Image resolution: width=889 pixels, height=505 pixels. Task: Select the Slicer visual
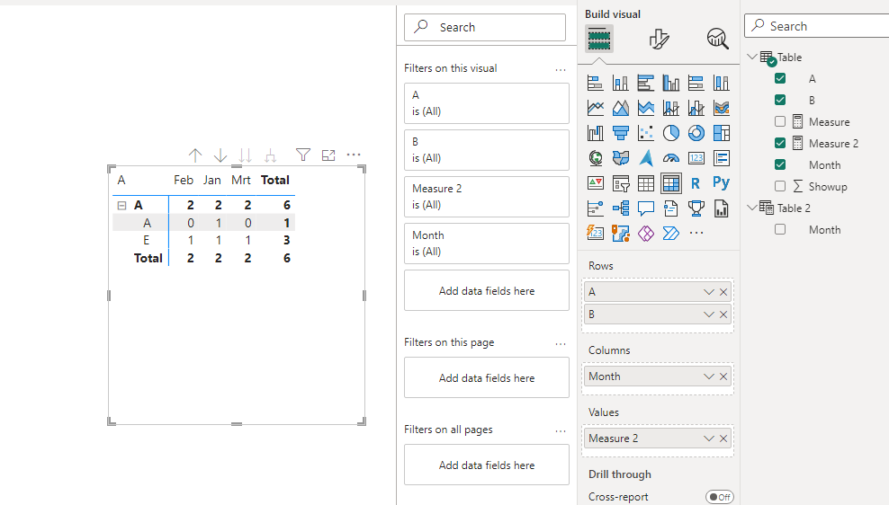pyautogui.click(x=621, y=183)
